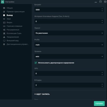This screenshot has height=107, width=107.
Task: Open the Уровень dropdown showing auto
Action: [69, 56]
